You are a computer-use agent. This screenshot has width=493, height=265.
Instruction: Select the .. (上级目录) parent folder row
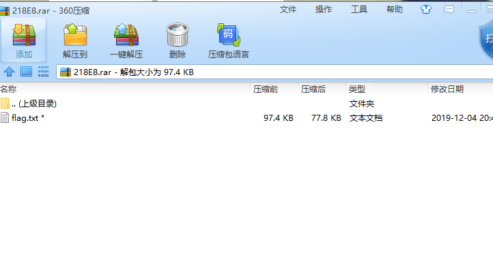click(x=246, y=103)
